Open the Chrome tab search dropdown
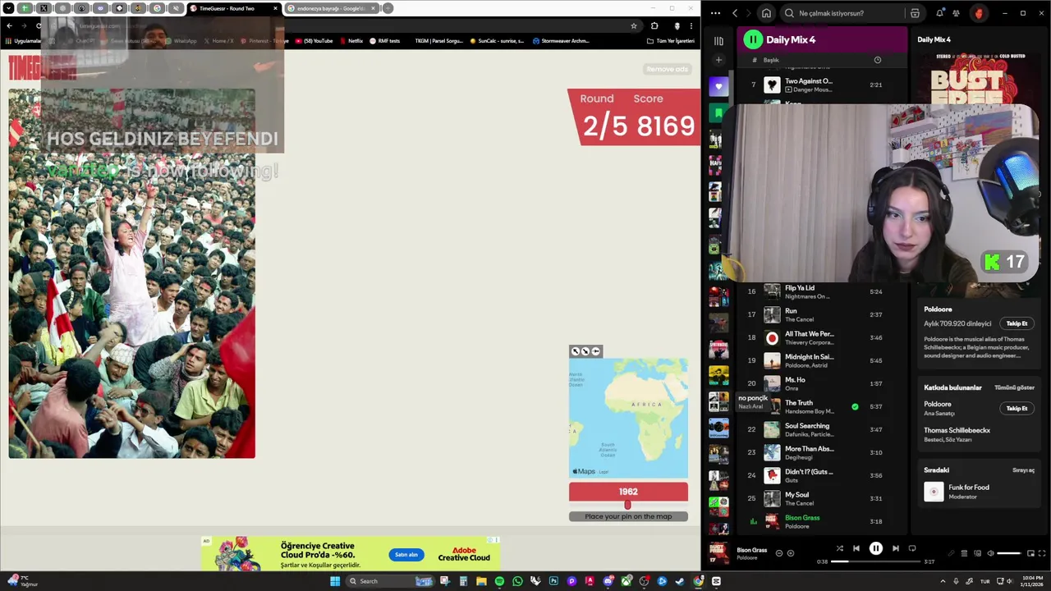This screenshot has height=591, width=1051. tap(9, 8)
